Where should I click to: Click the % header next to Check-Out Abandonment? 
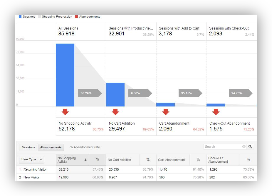(249, 160)
